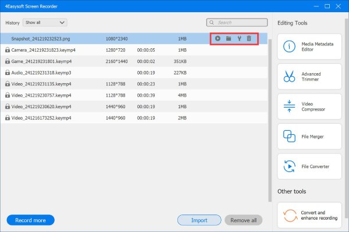Open File Converter tool
349x232 pixels.
pyautogui.click(x=309, y=166)
